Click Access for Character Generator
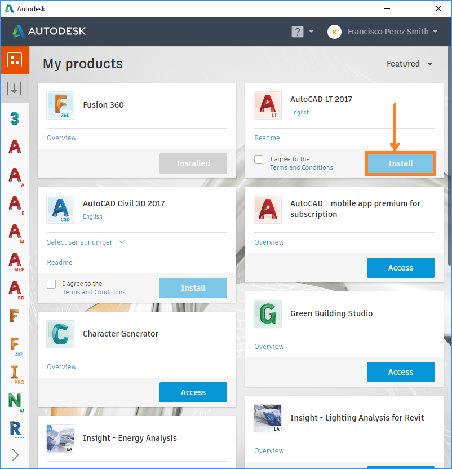Image resolution: width=452 pixels, height=469 pixels. coord(193,392)
